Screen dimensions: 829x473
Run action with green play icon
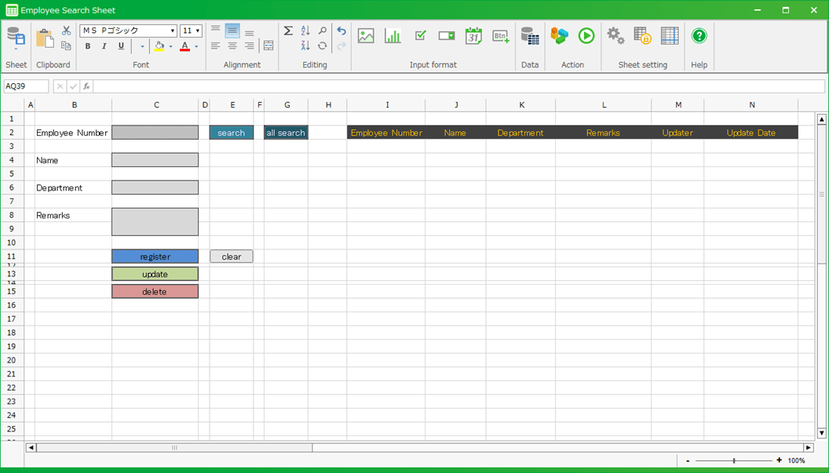[586, 36]
